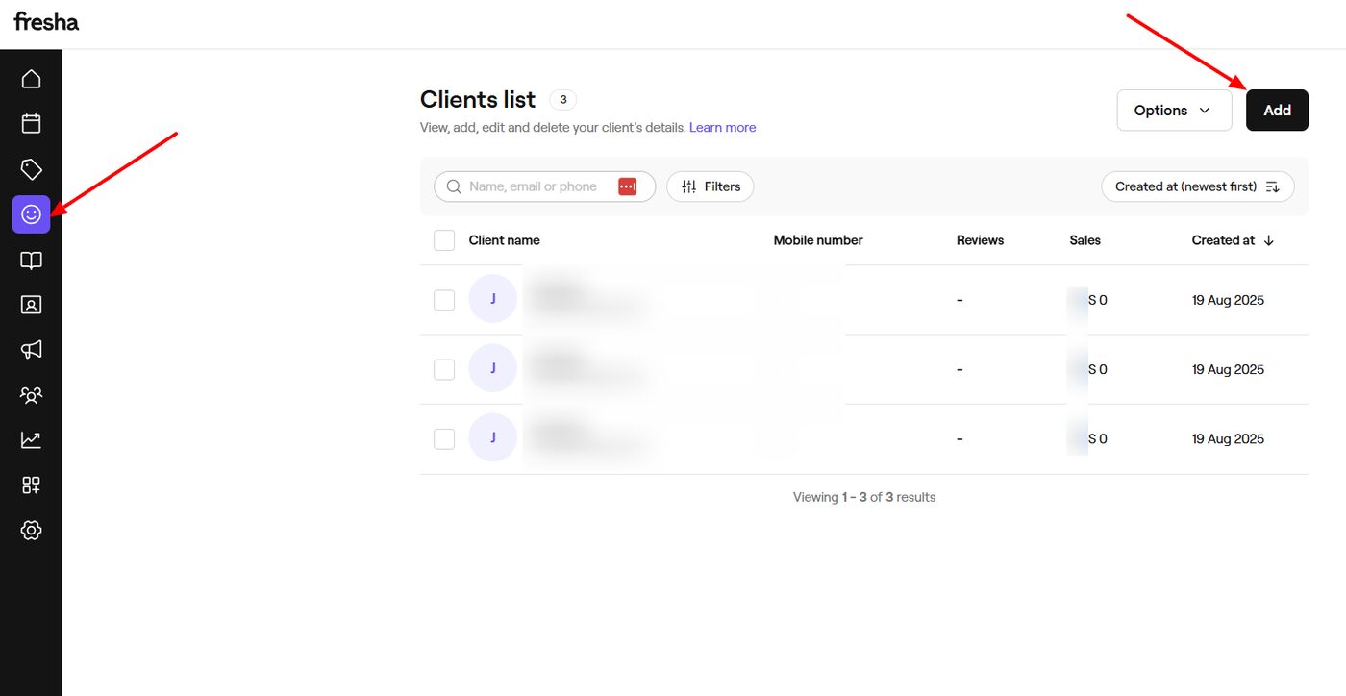Open the Reports chart icon

(x=31, y=439)
